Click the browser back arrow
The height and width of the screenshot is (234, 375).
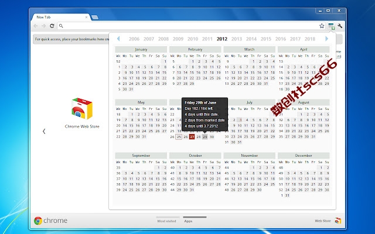pos(36,26)
